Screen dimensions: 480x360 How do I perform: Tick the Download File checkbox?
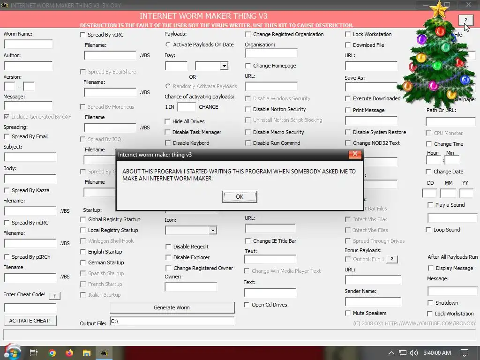(348, 45)
